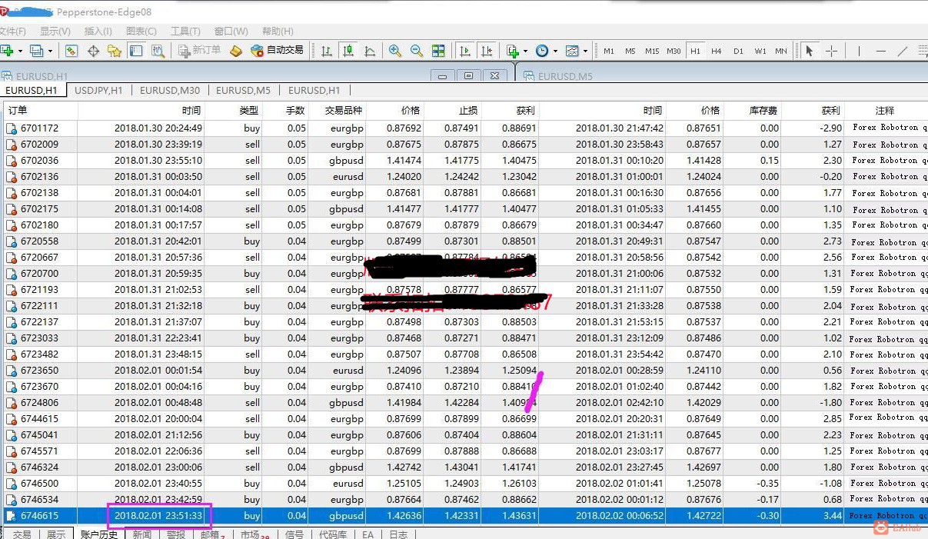Screen dimensions: 928x539
Task: Select the trendline drawing tool
Action: (903, 51)
